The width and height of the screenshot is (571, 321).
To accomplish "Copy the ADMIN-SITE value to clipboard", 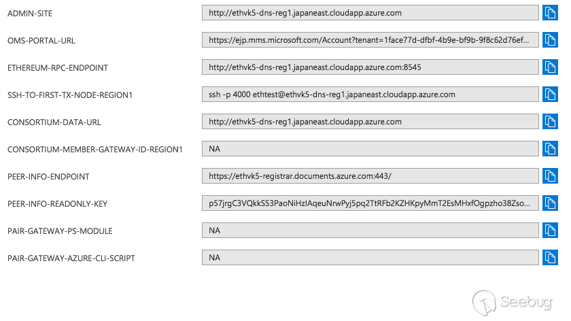I will [549, 13].
